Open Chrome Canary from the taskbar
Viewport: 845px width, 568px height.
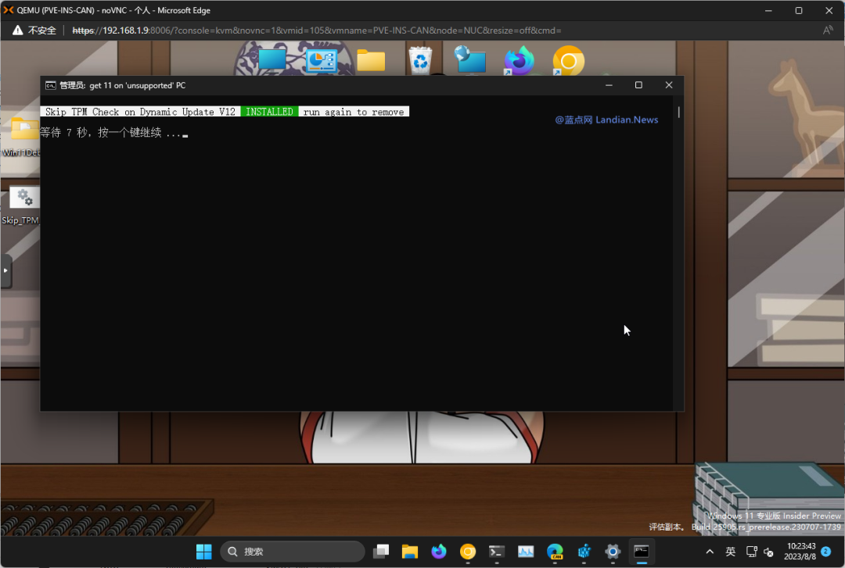[468, 552]
